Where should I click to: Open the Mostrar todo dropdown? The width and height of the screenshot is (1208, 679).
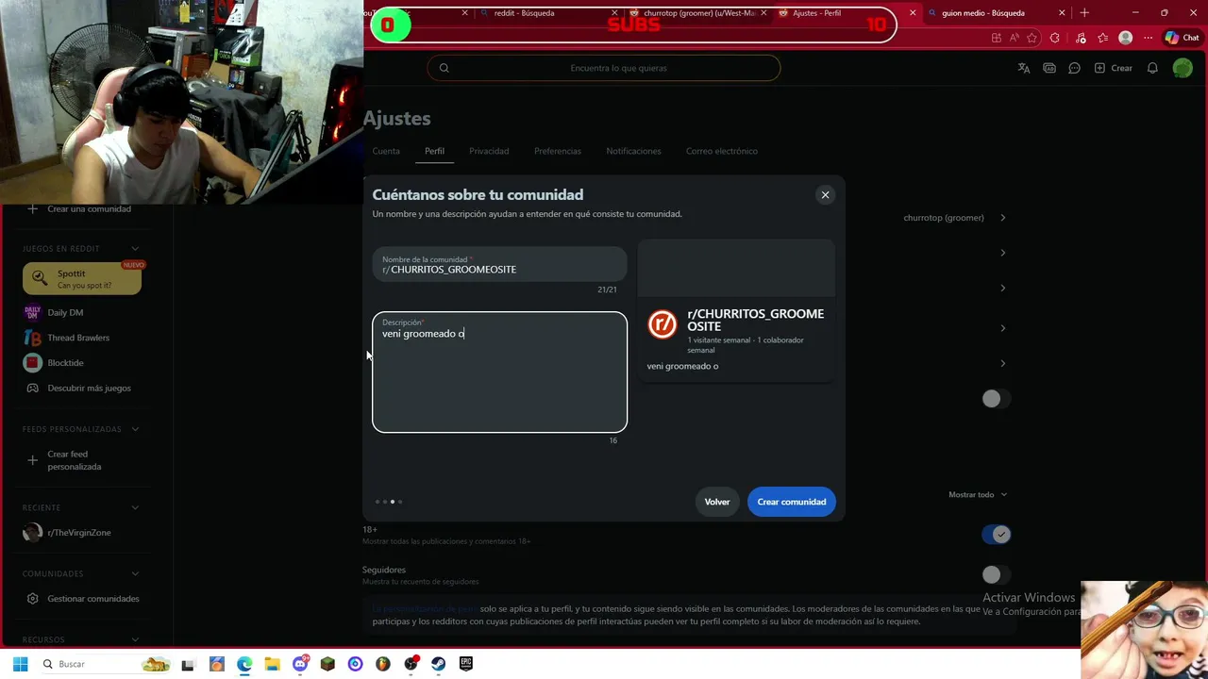(978, 494)
